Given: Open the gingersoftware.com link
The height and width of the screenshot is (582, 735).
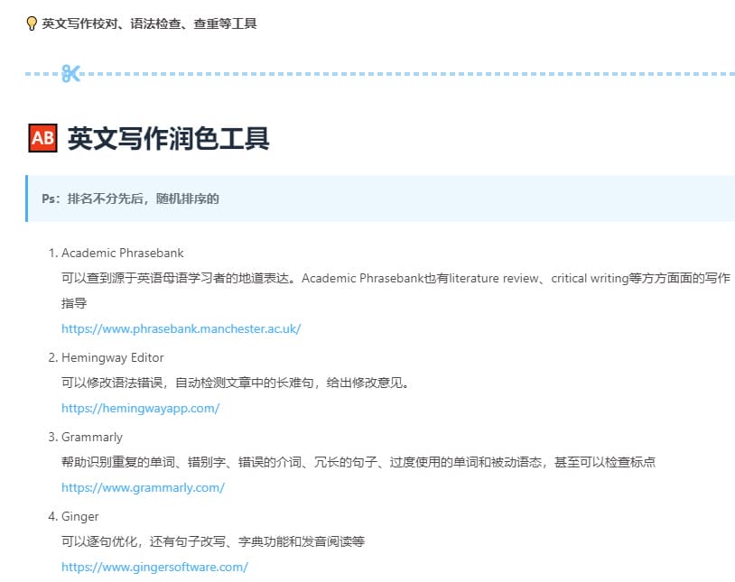Looking at the screenshot, I should pyautogui.click(x=154, y=567).
